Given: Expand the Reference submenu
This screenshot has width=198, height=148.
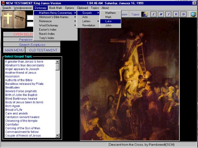Looking at the screenshot, I should coord(55,21).
